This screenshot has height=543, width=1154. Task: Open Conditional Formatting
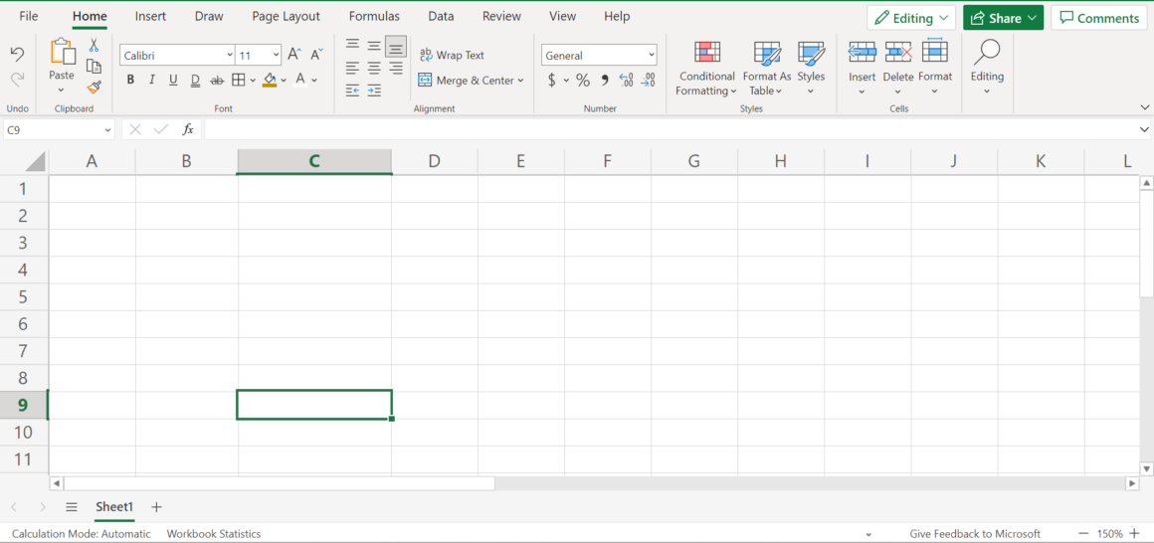(706, 69)
